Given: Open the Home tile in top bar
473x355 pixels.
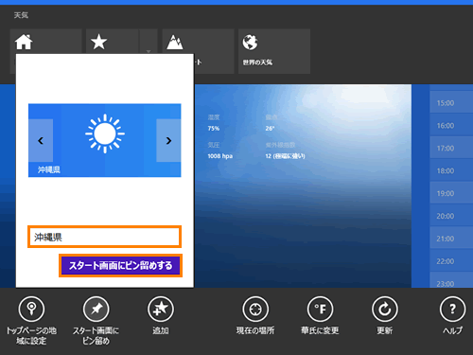Looking at the screenshot, I should (45, 42).
